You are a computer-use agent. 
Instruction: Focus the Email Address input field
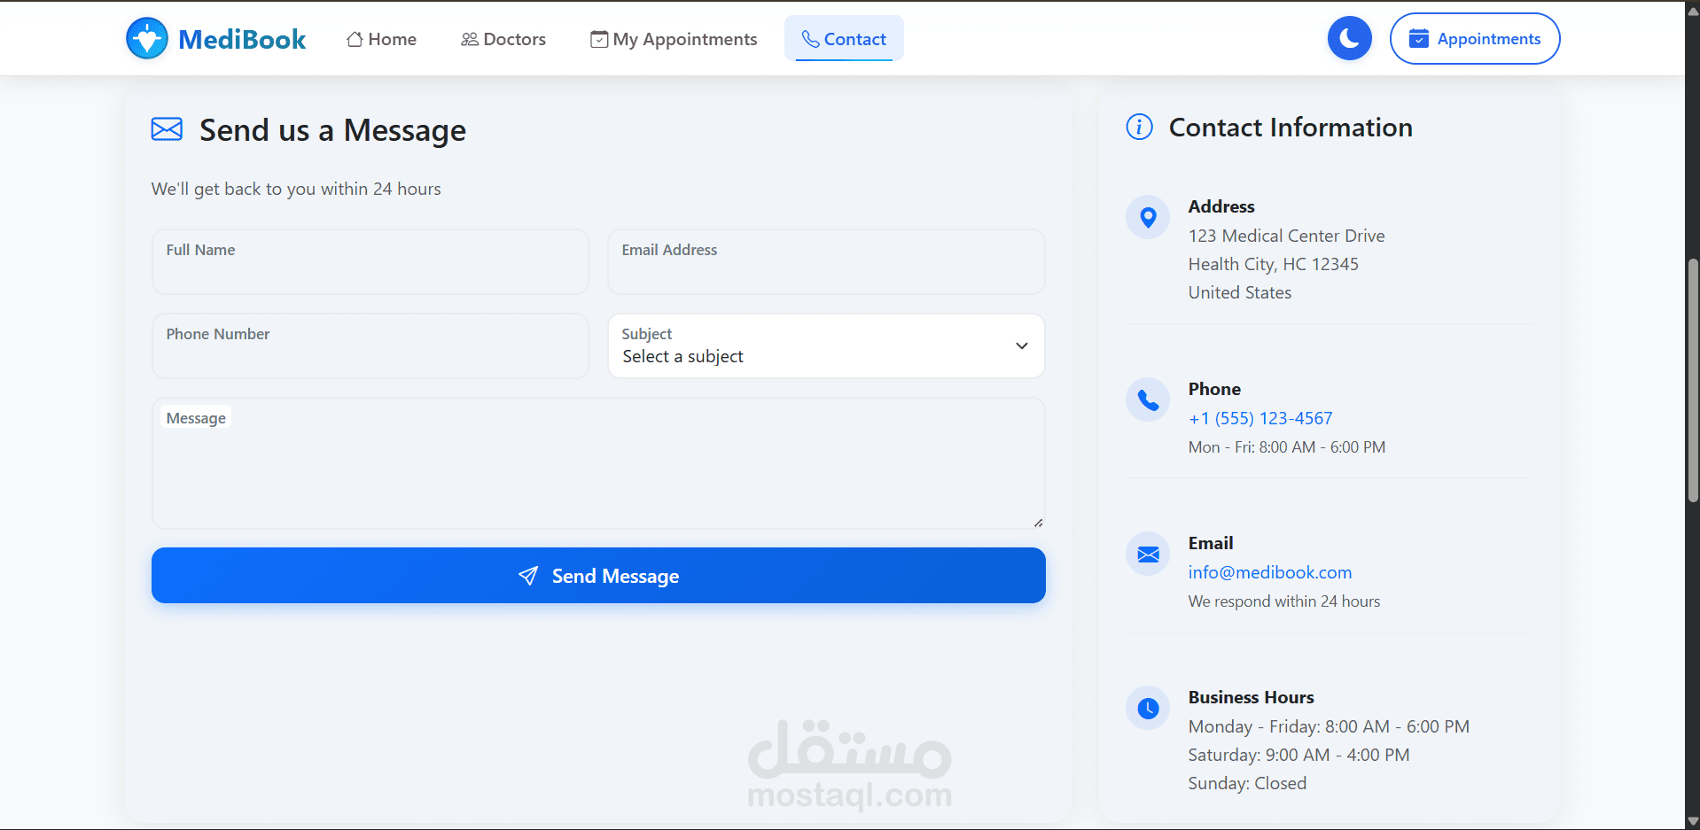826,262
